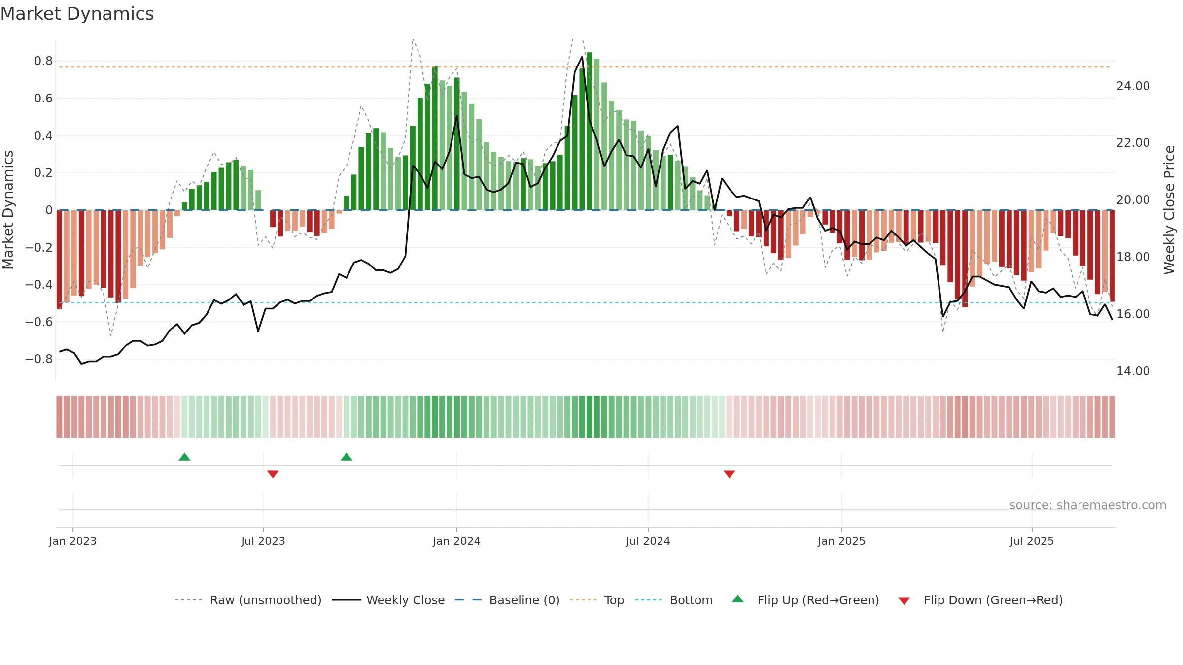This screenshot has width=1183, height=665.
Task: Click the Jan 2024 x-axis label
Action: [457, 541]
